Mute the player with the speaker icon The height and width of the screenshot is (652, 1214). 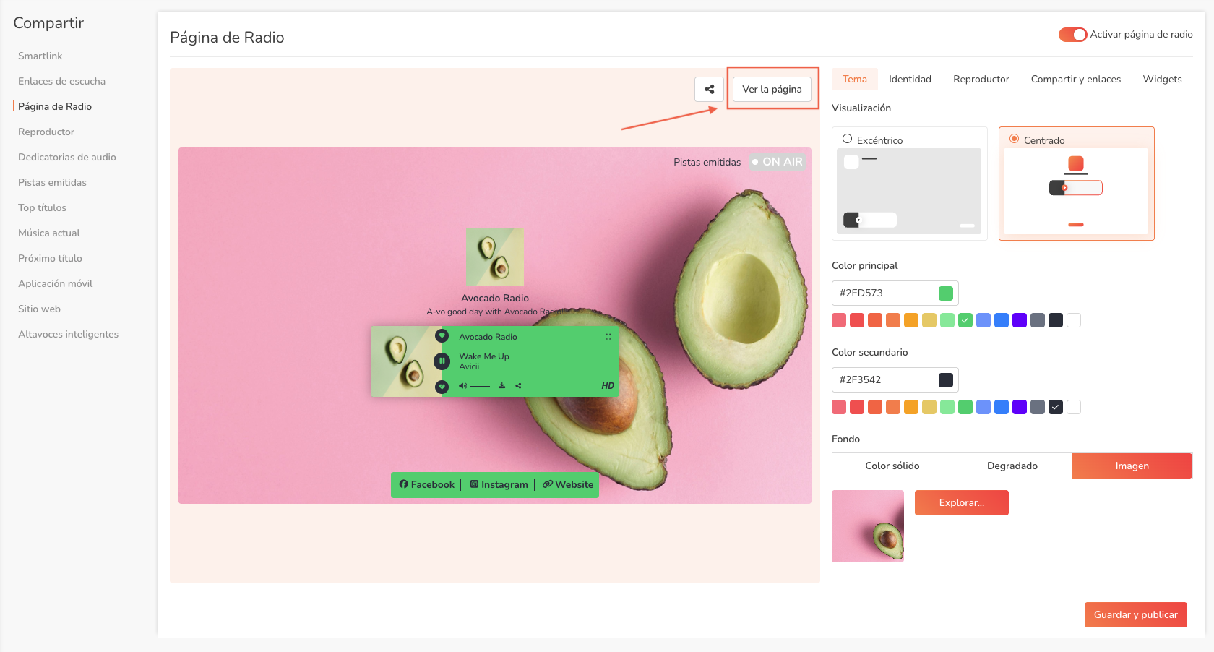[462, 386]
